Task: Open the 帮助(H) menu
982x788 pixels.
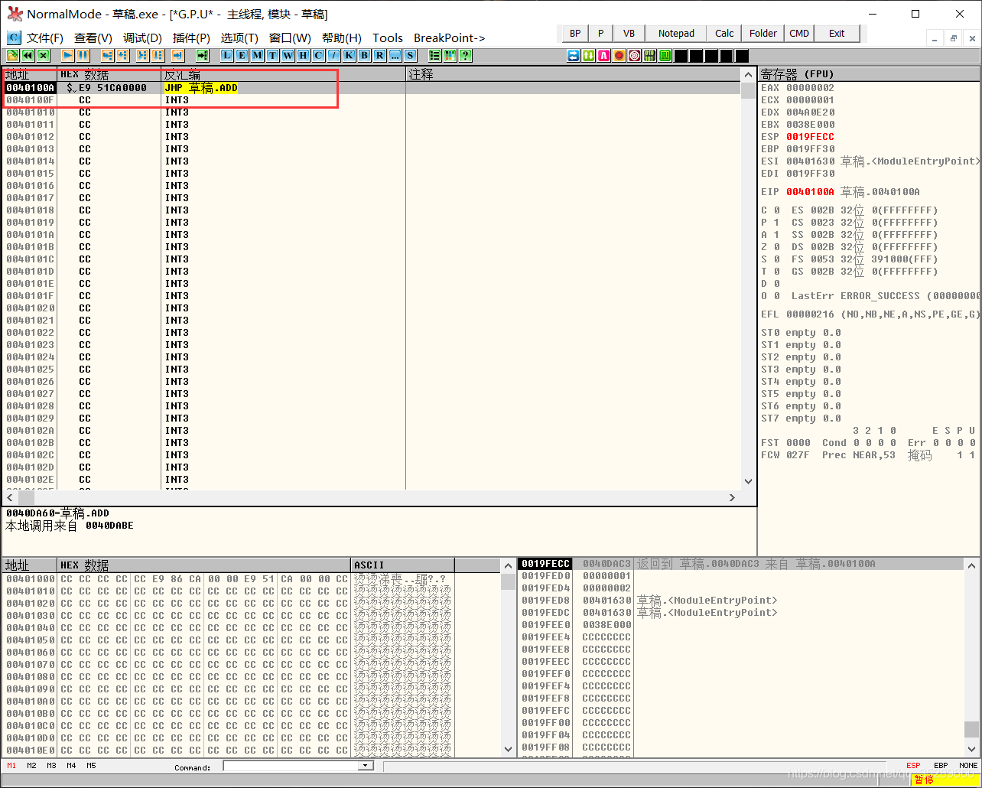Action: click(341, 38)
